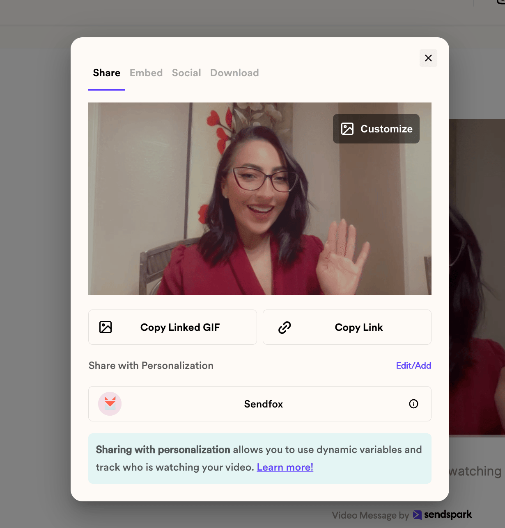
Task: Click the image icon inside Customize
Action: (347, 129)
